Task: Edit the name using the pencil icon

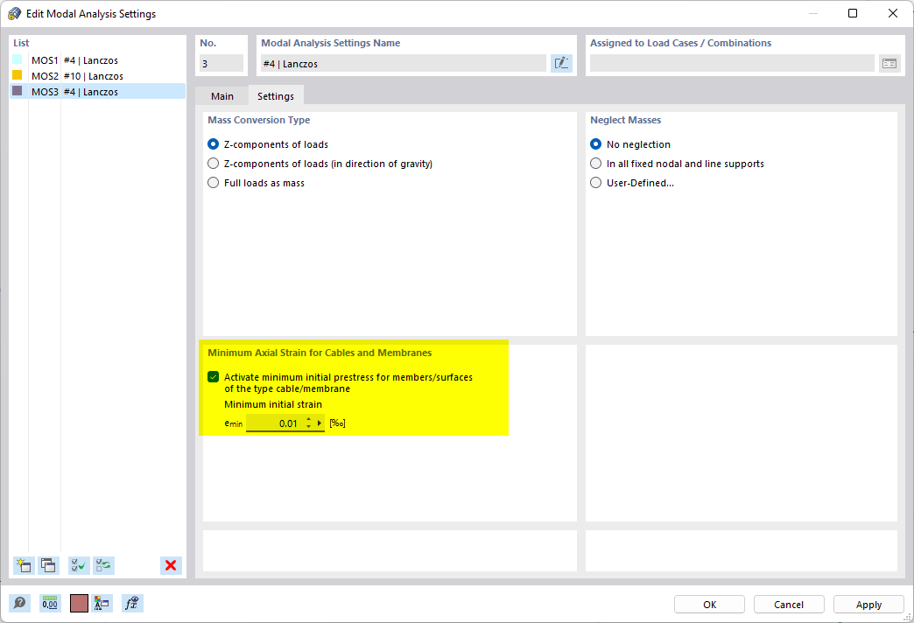Action: [561, 64]
